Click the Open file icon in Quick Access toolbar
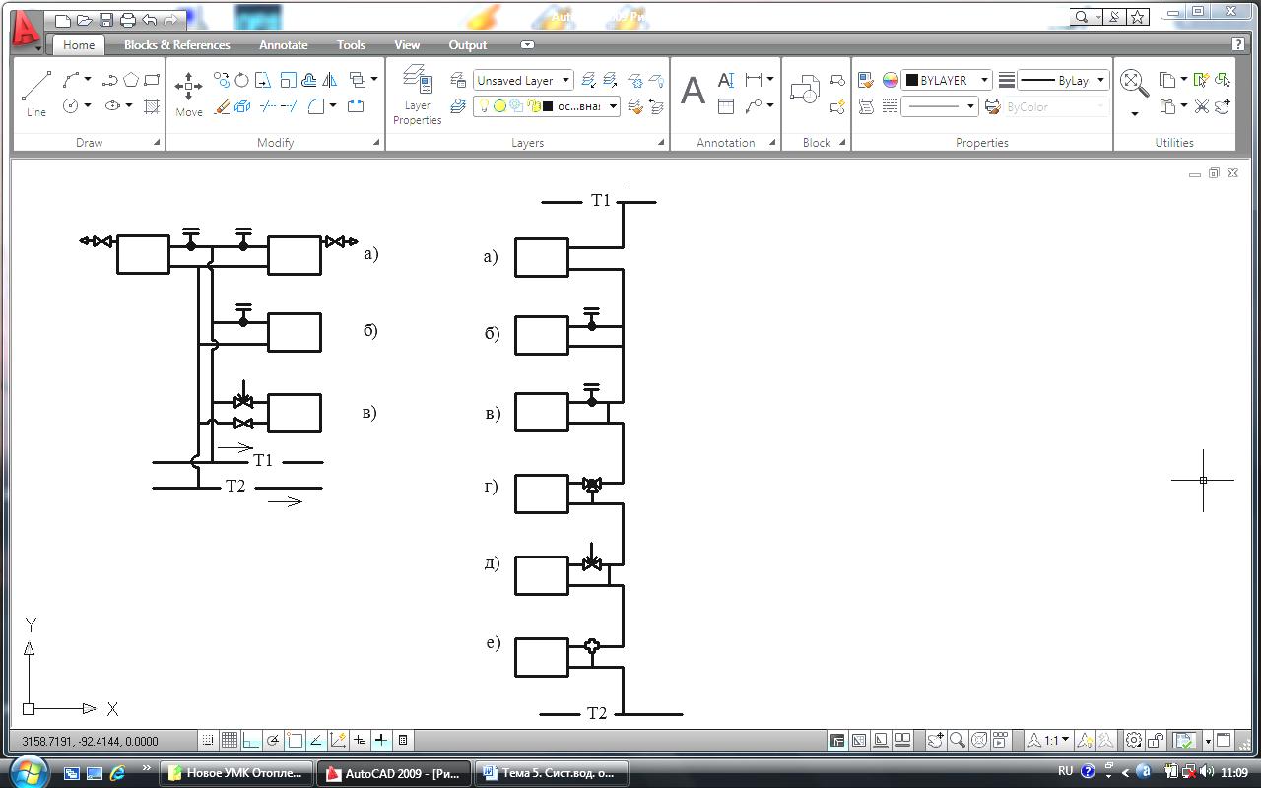Image resolution: width=1261 pixels, height=788 pixels. click(x=84, y=20)
